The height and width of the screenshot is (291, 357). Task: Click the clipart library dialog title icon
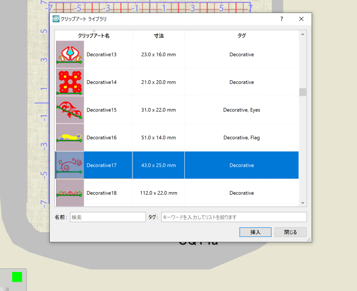[56, 19]
